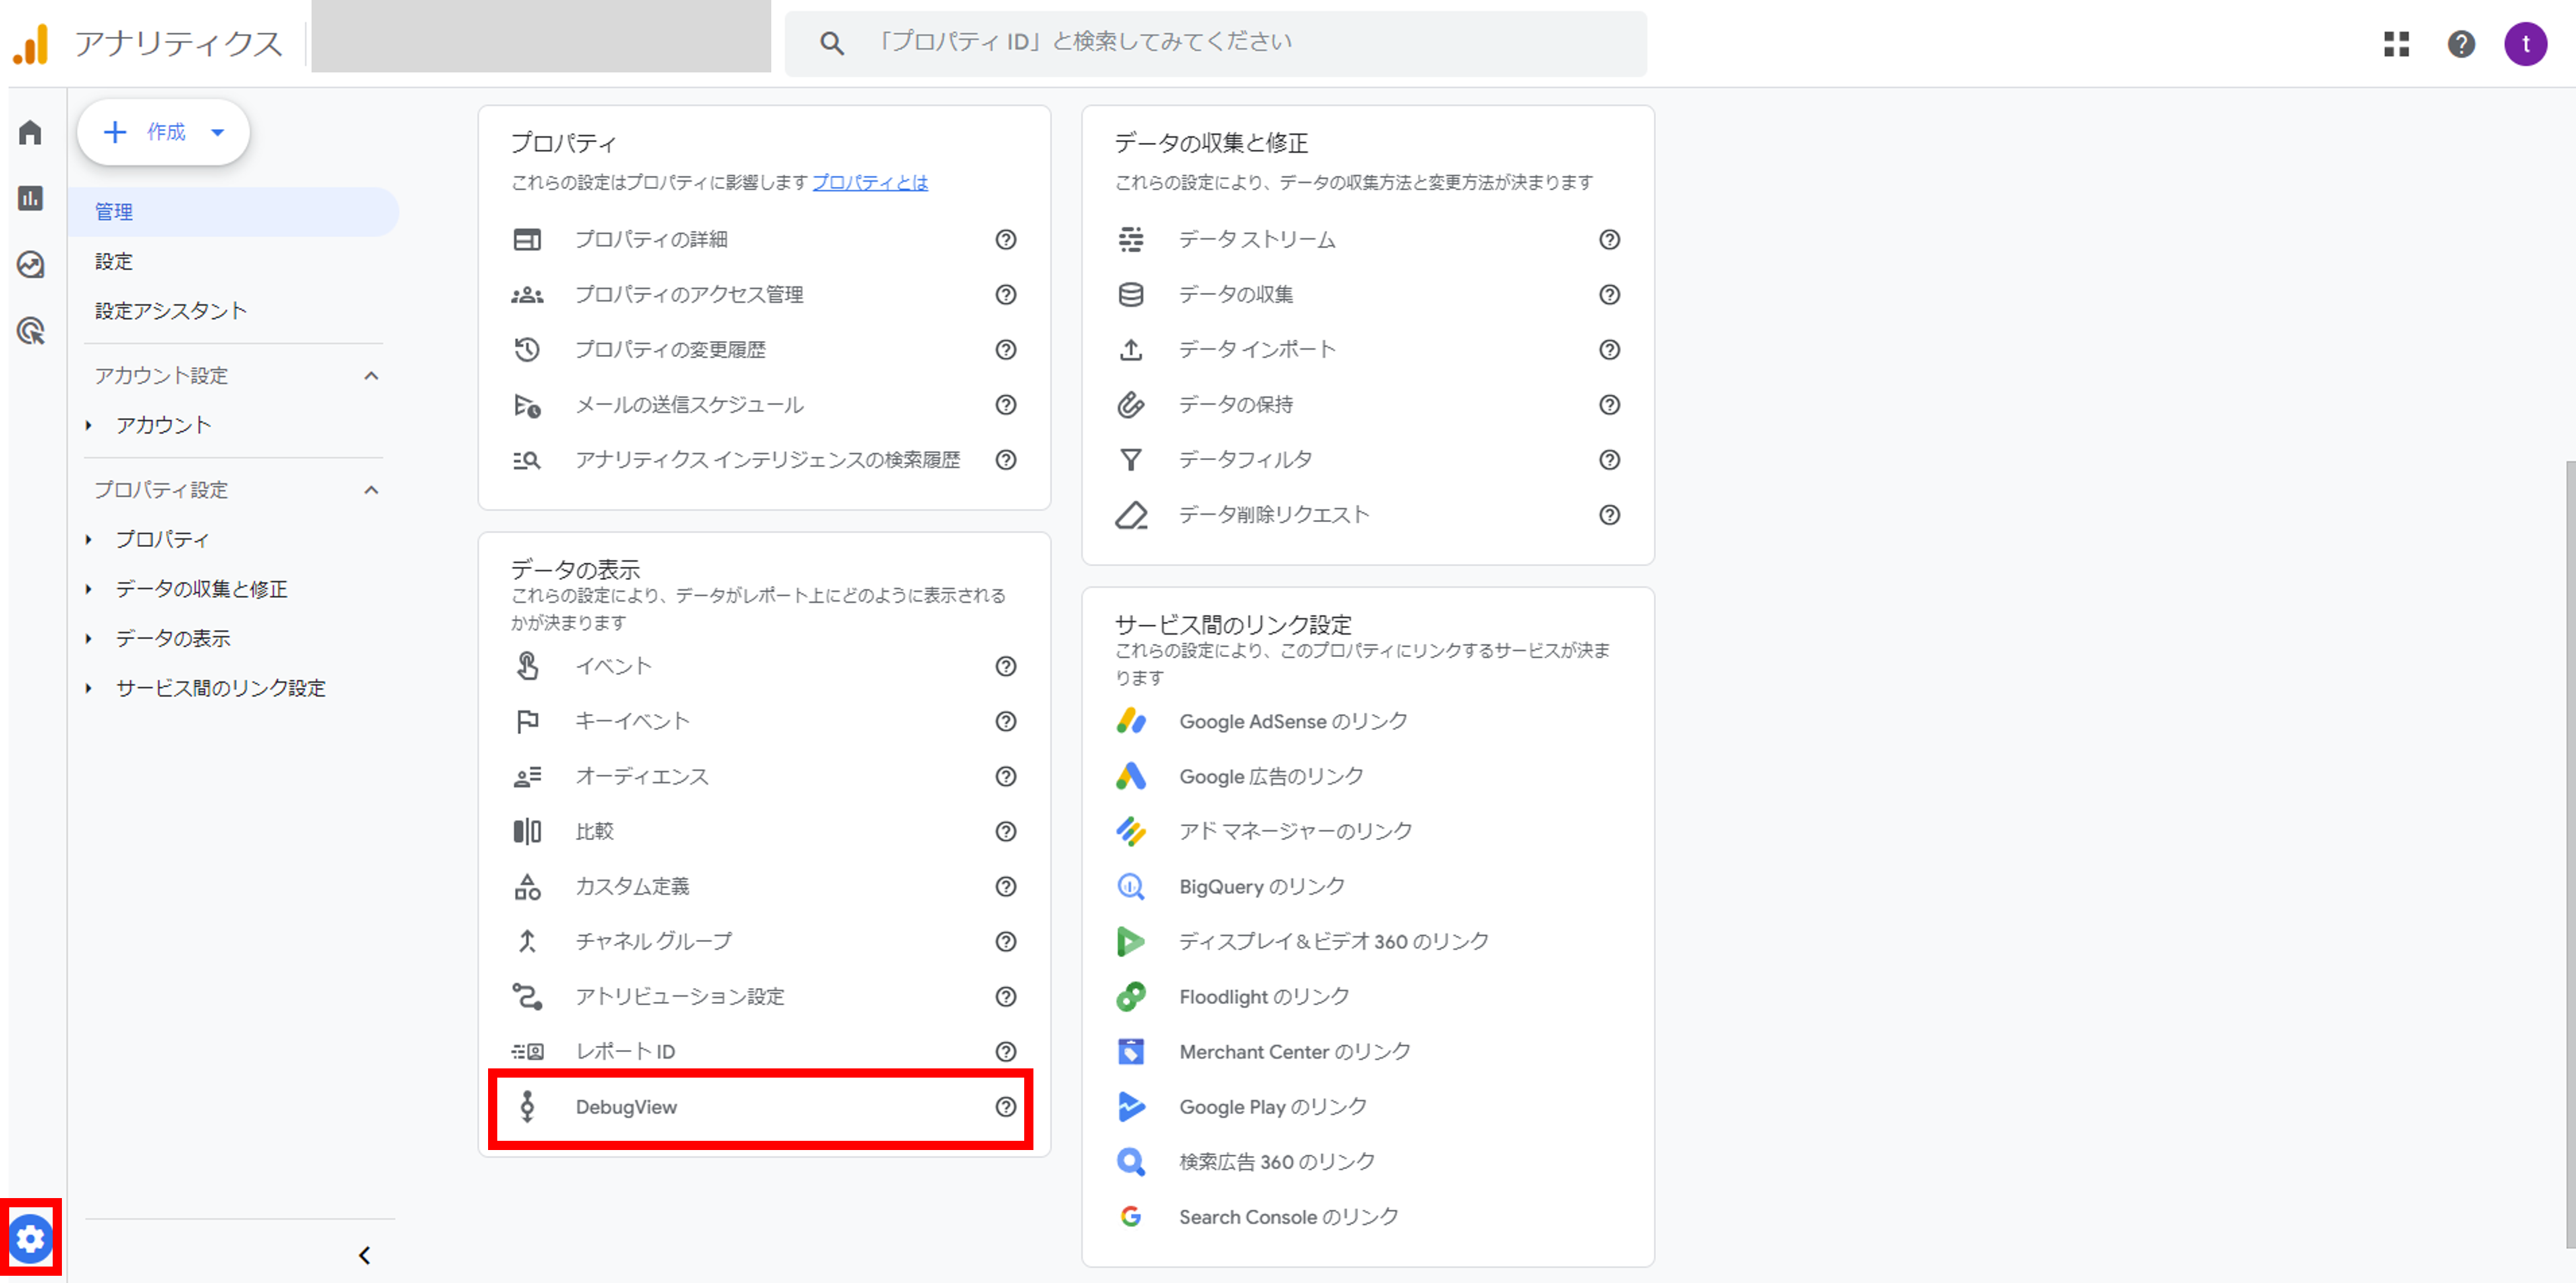Click the Google Play のリンク icon
The width and height of the screenshot is (2576, 1283).
1131,1106
